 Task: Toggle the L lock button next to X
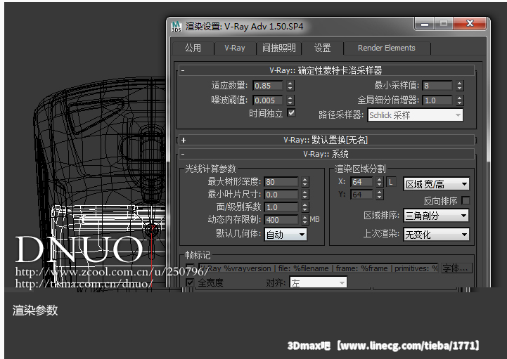tap(390, 182)
